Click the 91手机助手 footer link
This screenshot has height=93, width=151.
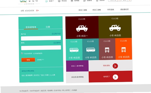[x=24, y=91]
